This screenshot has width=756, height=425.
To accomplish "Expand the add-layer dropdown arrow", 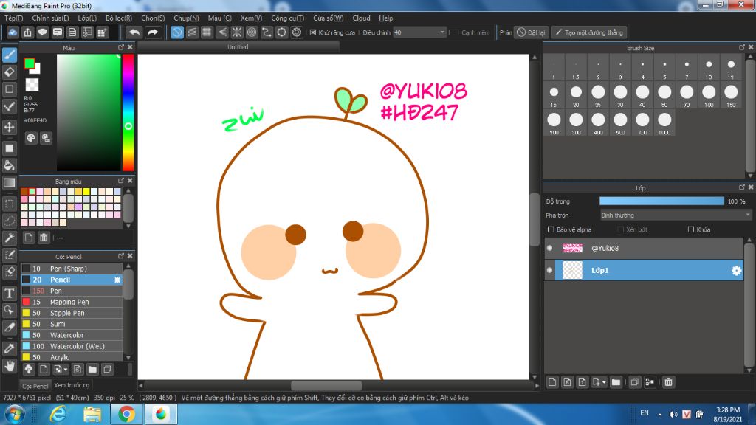I will coord(604,382).
